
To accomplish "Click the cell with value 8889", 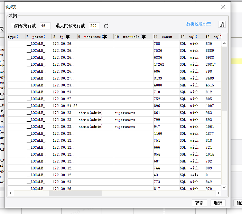I will click(213, 50).
